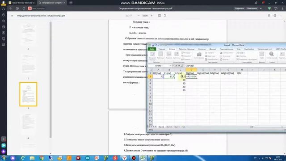Image resolution: width=286 pixels, height=161 pixels.
Task: Switch to the Вставка ribbon tab
Action: click(172, 49)
